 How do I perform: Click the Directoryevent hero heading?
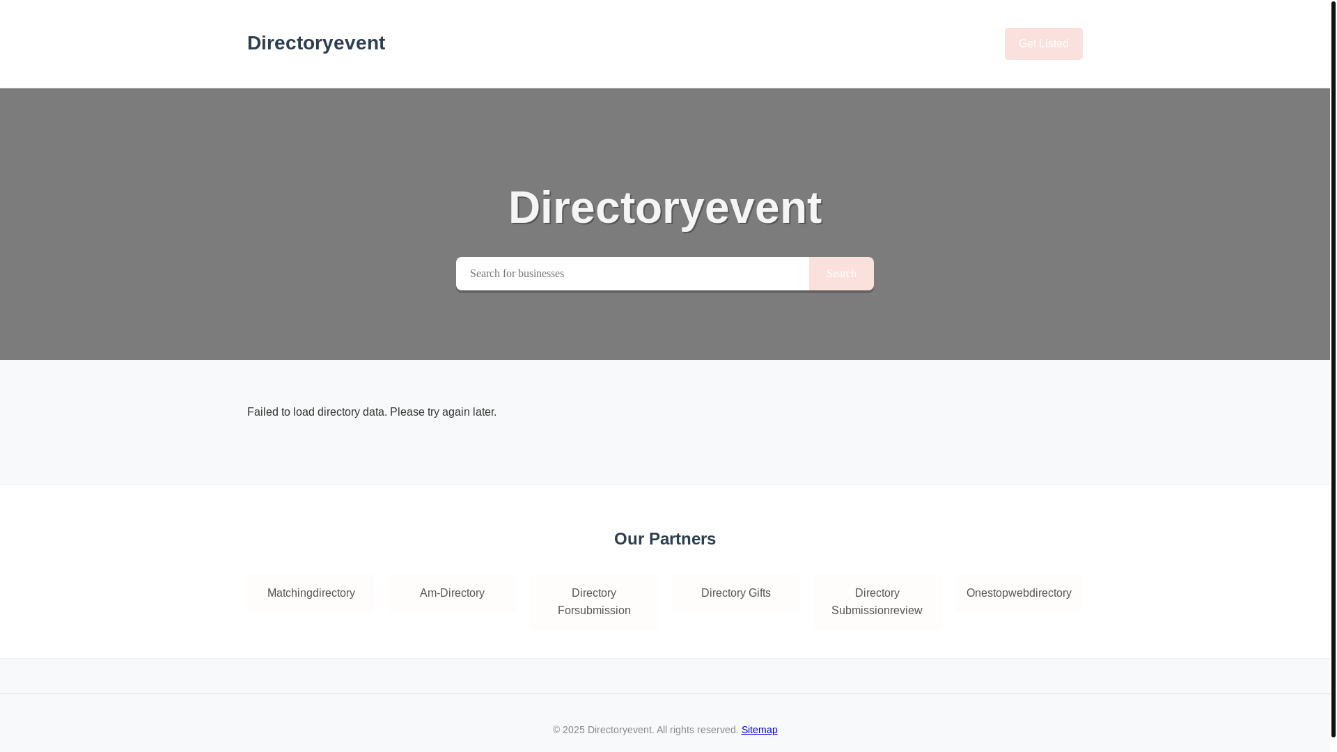665,207
